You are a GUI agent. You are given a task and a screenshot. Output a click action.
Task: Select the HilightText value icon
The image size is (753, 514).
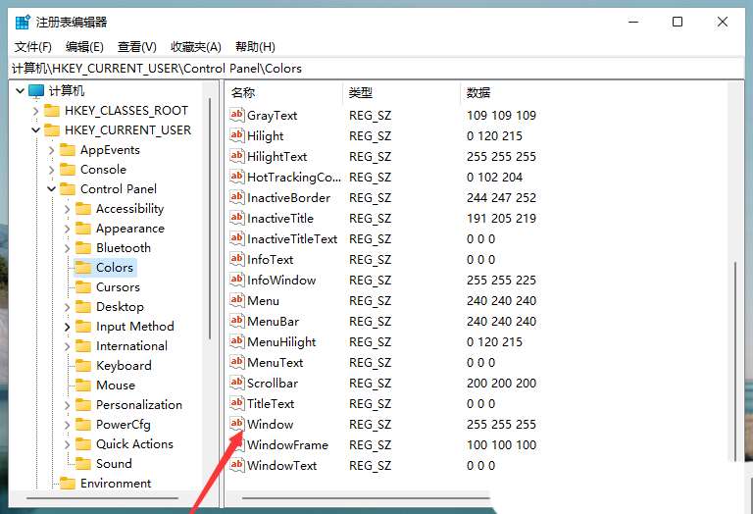[236, 156]
